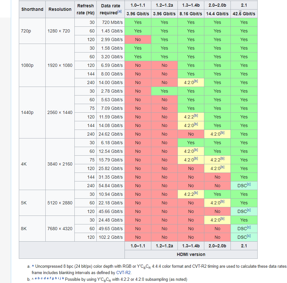The image size is (287, 283).
Task: Click the Refresh rate (Hz) header
Action: coord(86,9)
